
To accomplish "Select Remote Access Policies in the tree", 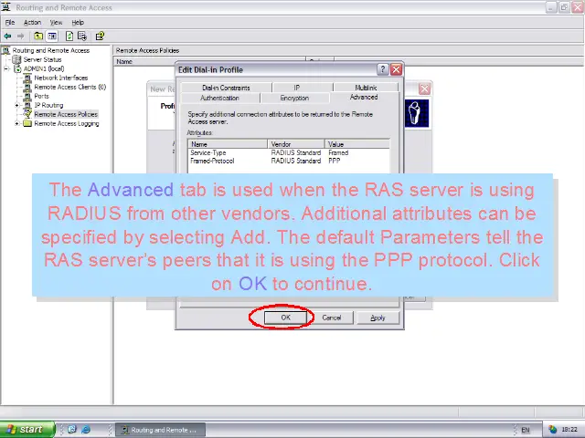I will pyautogui.click(x=66, y=114).
